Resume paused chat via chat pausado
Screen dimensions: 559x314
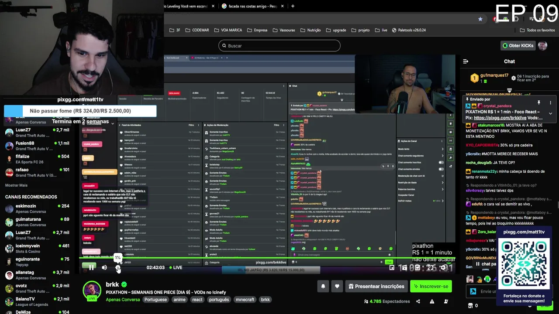pos(486,264)
